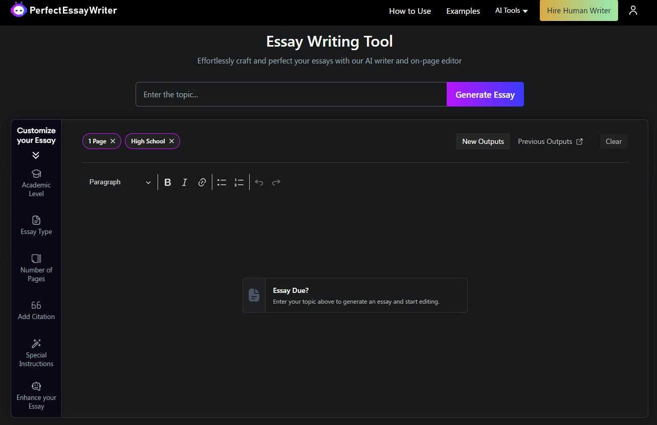Open Add Citation quote icon

point(36,305)
